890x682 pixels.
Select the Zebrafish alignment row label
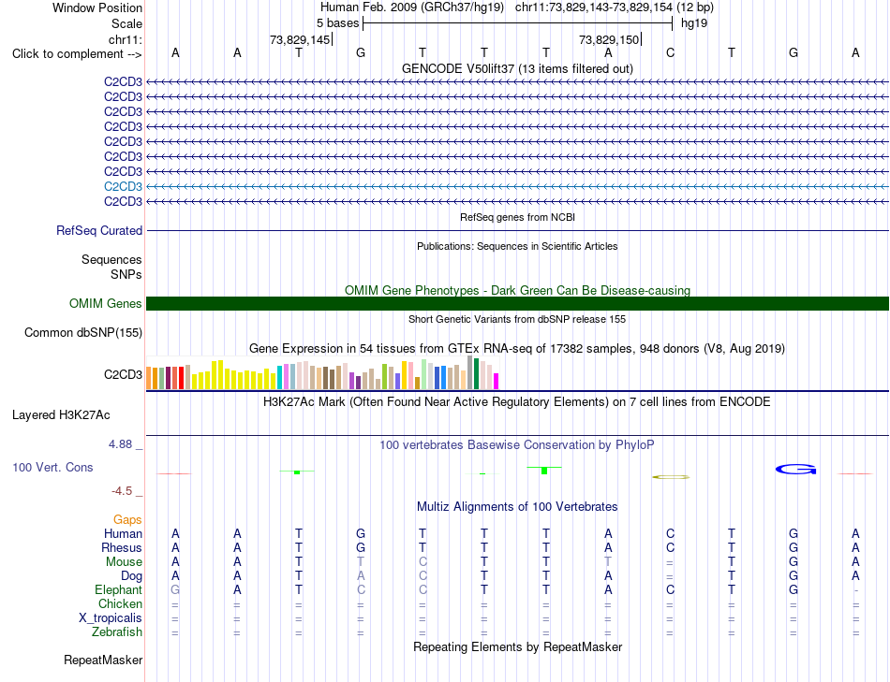click(x=117, y=631)
